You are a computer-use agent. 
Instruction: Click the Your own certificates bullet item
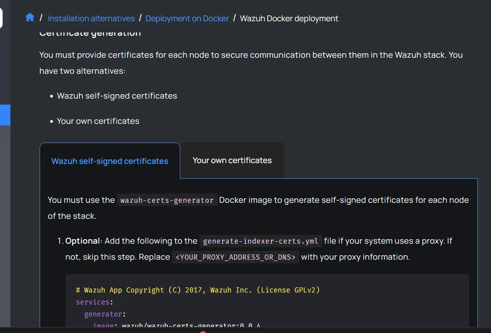98,121
